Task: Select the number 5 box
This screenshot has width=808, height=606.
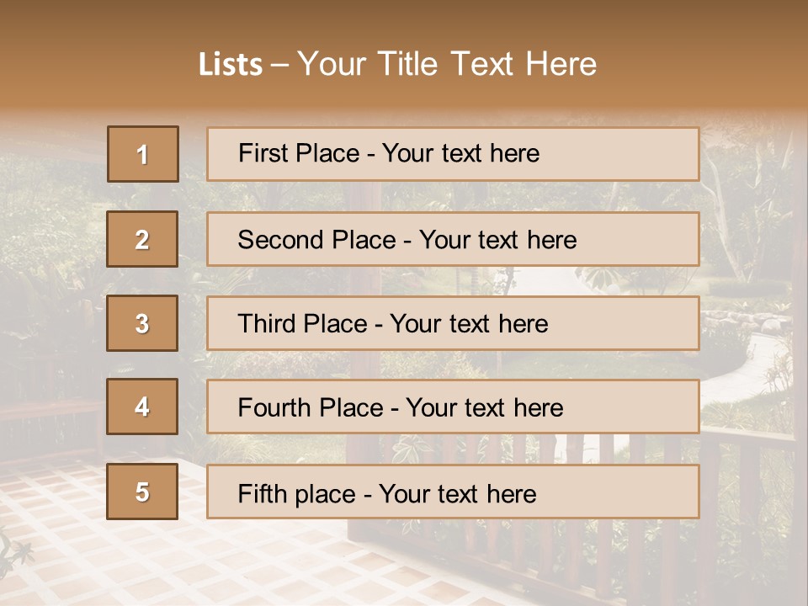Action: (142, 492)
